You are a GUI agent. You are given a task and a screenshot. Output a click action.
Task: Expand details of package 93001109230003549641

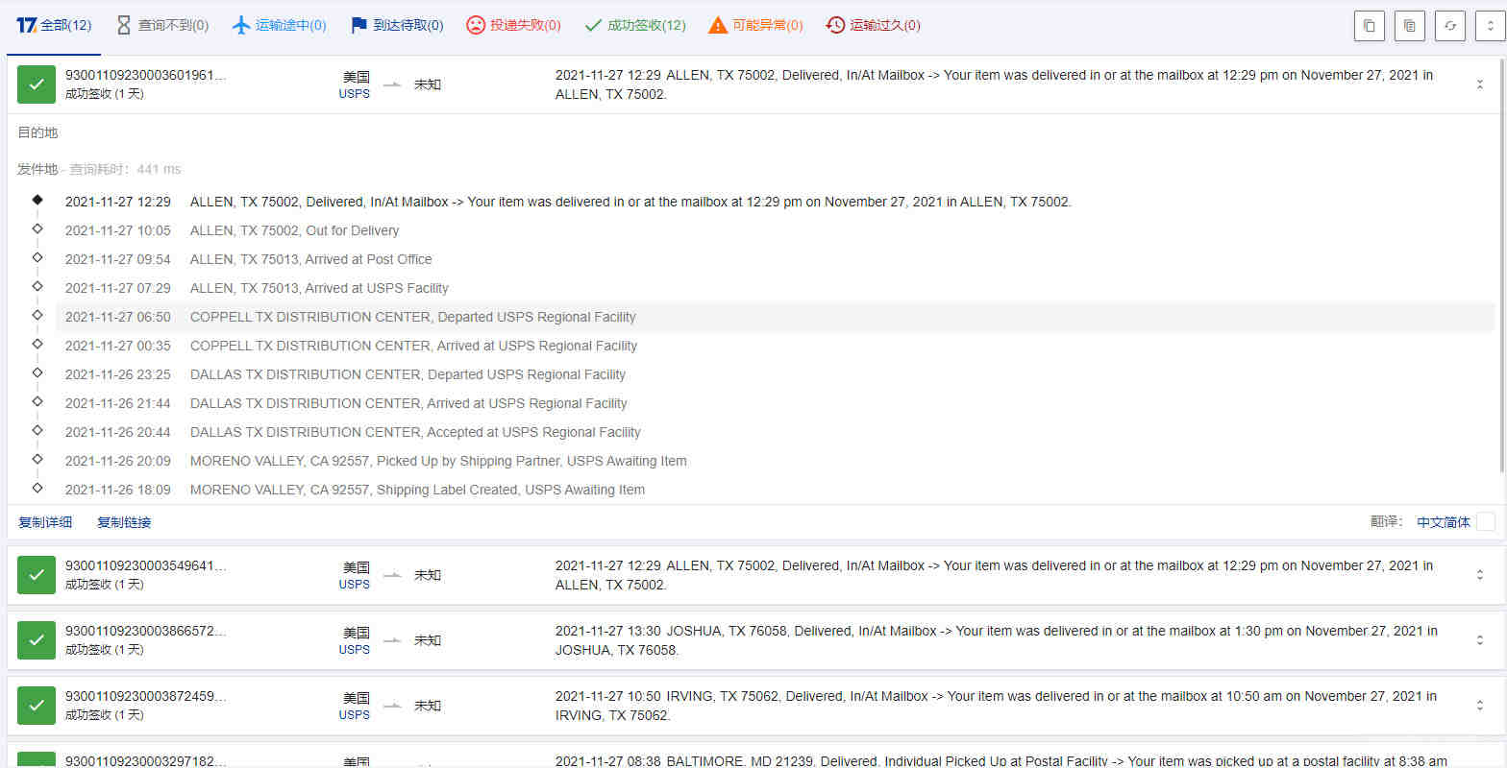1480,575
